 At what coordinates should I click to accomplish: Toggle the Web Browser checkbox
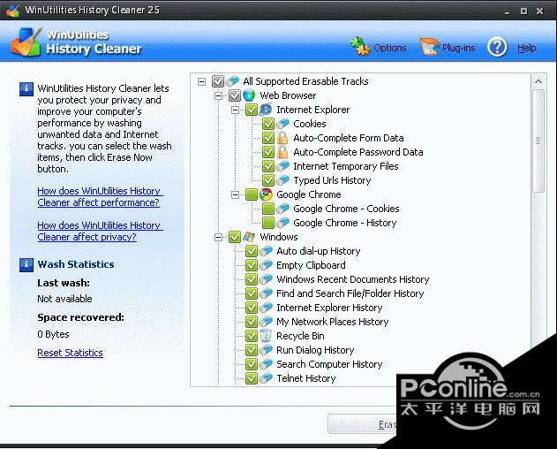pos(235,95)
